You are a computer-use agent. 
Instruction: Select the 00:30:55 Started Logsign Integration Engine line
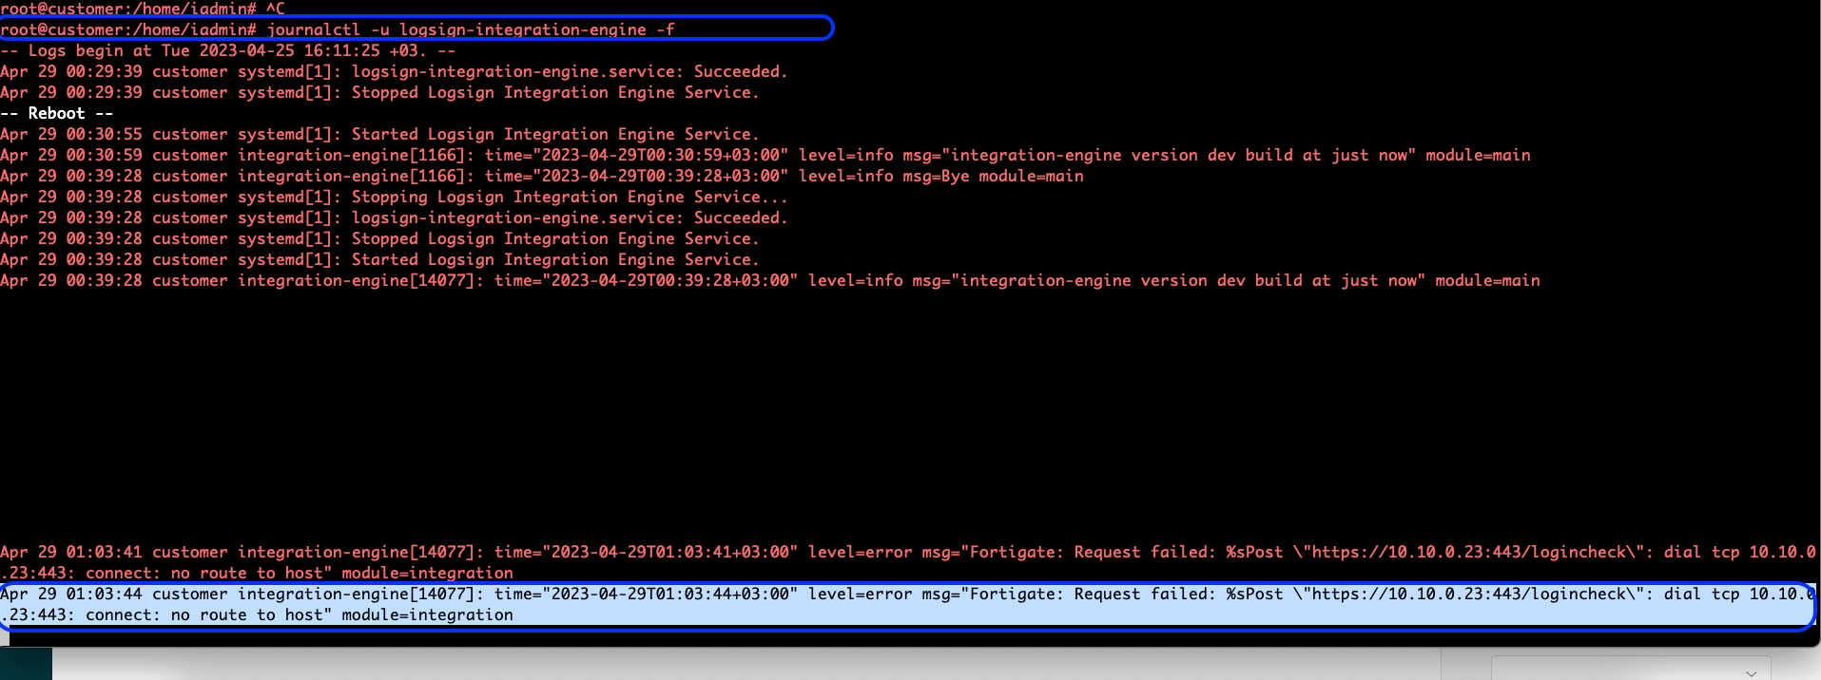(379, 134)
